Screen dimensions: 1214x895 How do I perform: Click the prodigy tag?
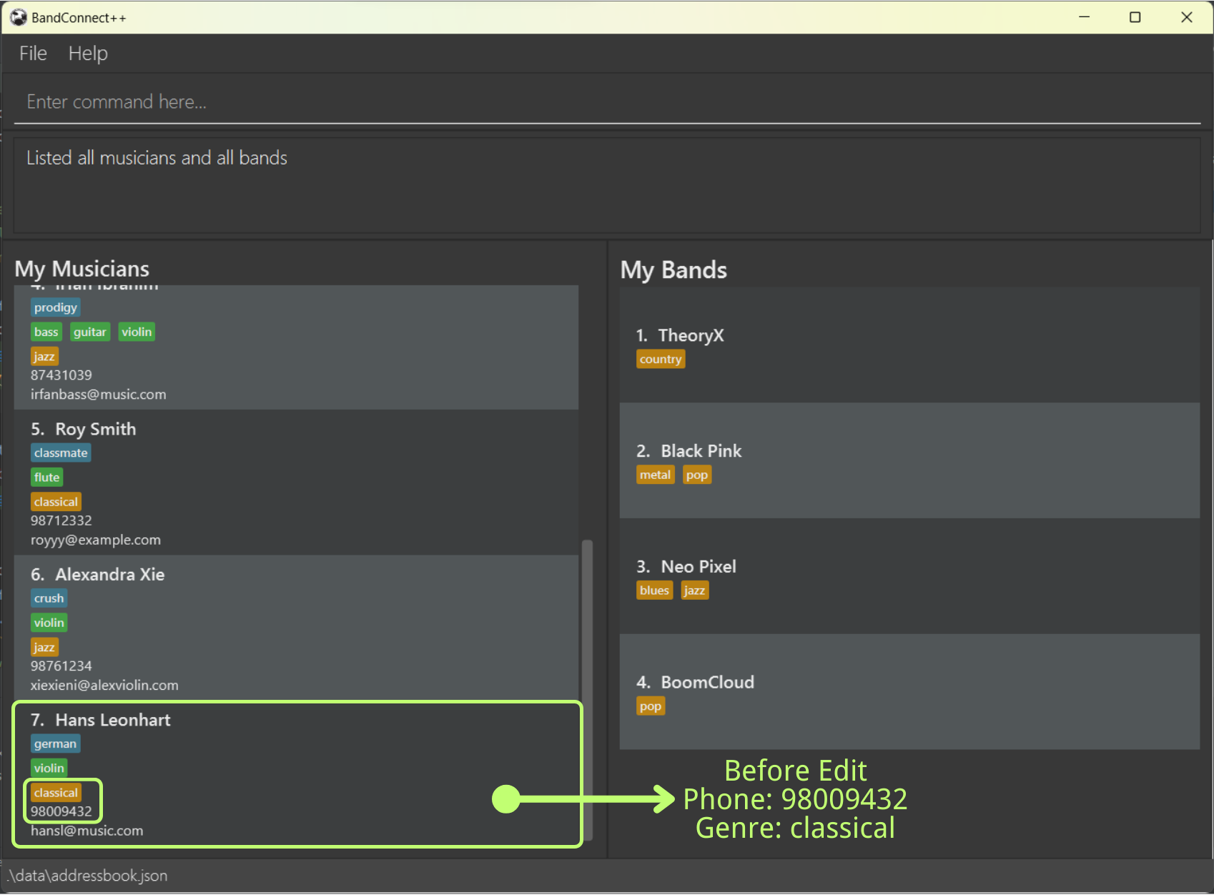tap(56, 307)
